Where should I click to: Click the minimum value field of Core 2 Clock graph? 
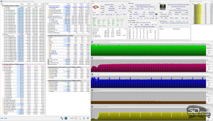209,55
